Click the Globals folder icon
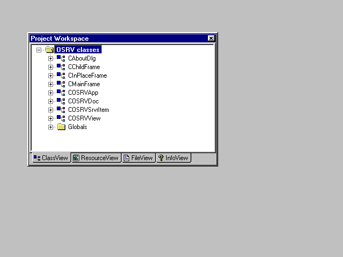 click(x=61, y=127)
